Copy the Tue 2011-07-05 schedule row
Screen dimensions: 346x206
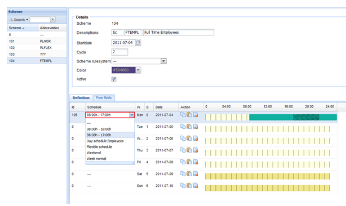click(x=183, y=127)
